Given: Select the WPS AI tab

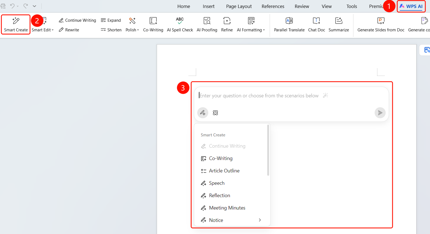Looking at the screenshot, I should (411, 6).
